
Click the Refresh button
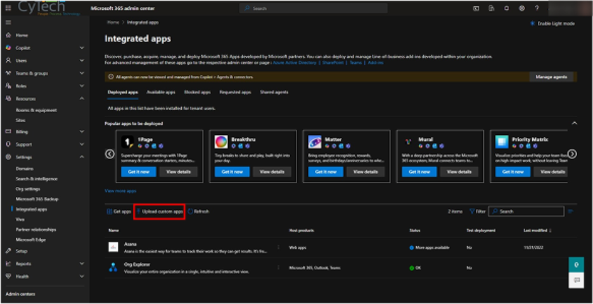coord(198,212)
